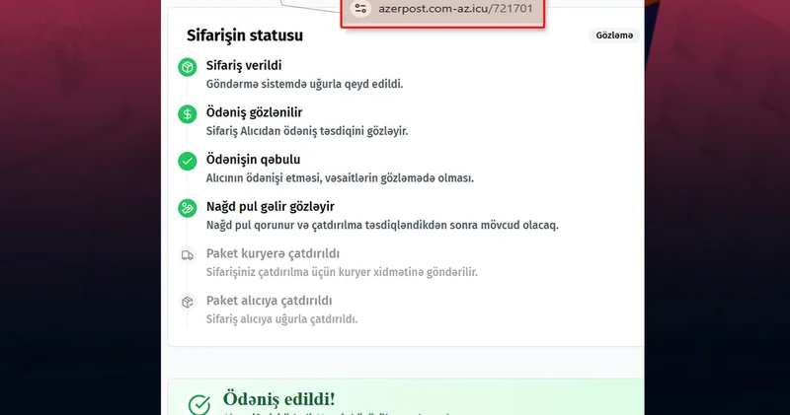Click the Sifariş verildi package icon
790x415 pixels.
(x=188, y=67)
